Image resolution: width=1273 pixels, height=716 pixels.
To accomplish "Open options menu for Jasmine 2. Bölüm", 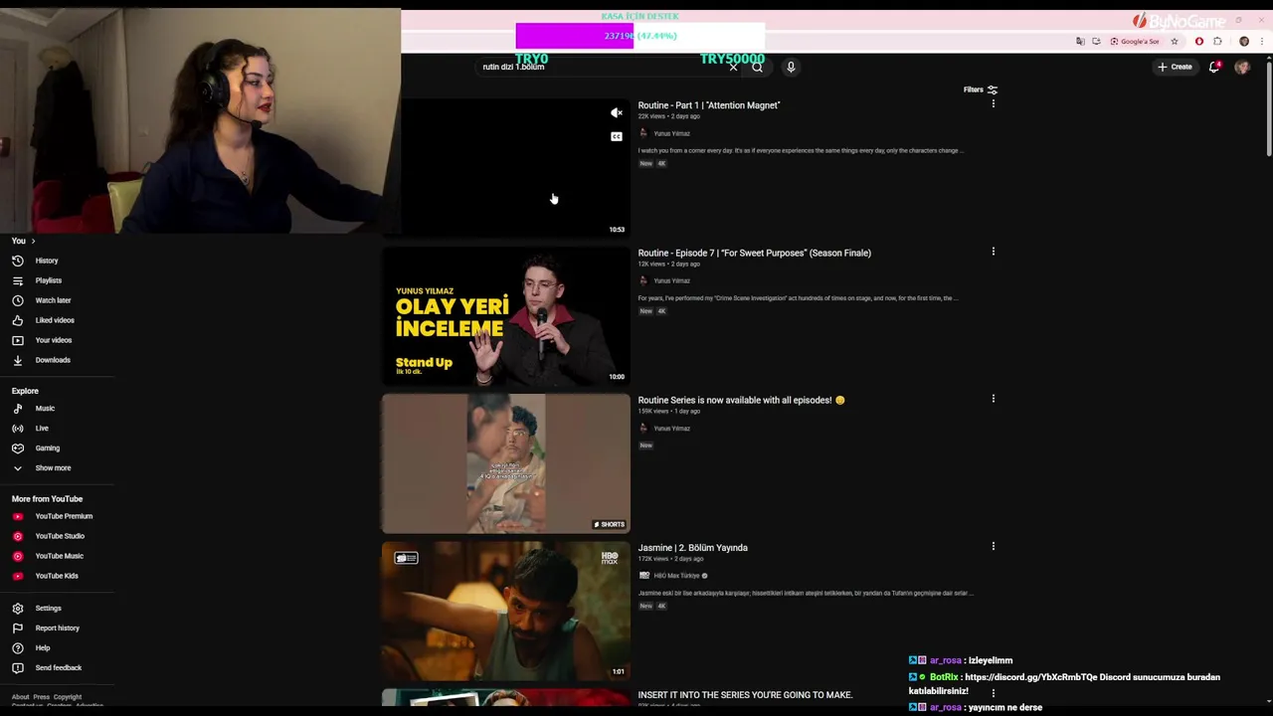I will point(993,546).
